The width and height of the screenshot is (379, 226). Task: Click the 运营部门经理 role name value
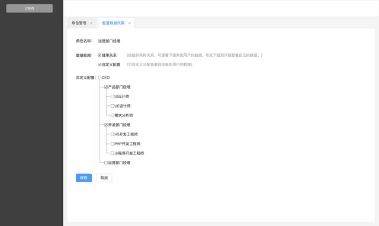[x=109, y=41]
